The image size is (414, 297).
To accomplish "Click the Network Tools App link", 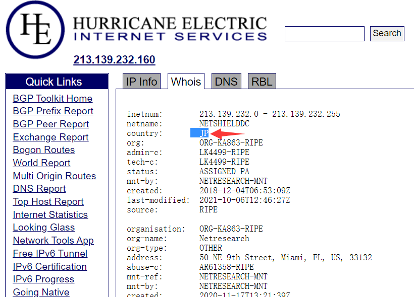I will tap(54, 241).
